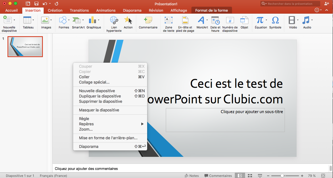The image size is (333, 178).
Task: Start slideshow from status bar icon
Action: coord(260,176)
